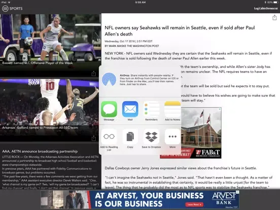Open the FAB&T bank advertisement
280x210 pixels.
point(201,133)
